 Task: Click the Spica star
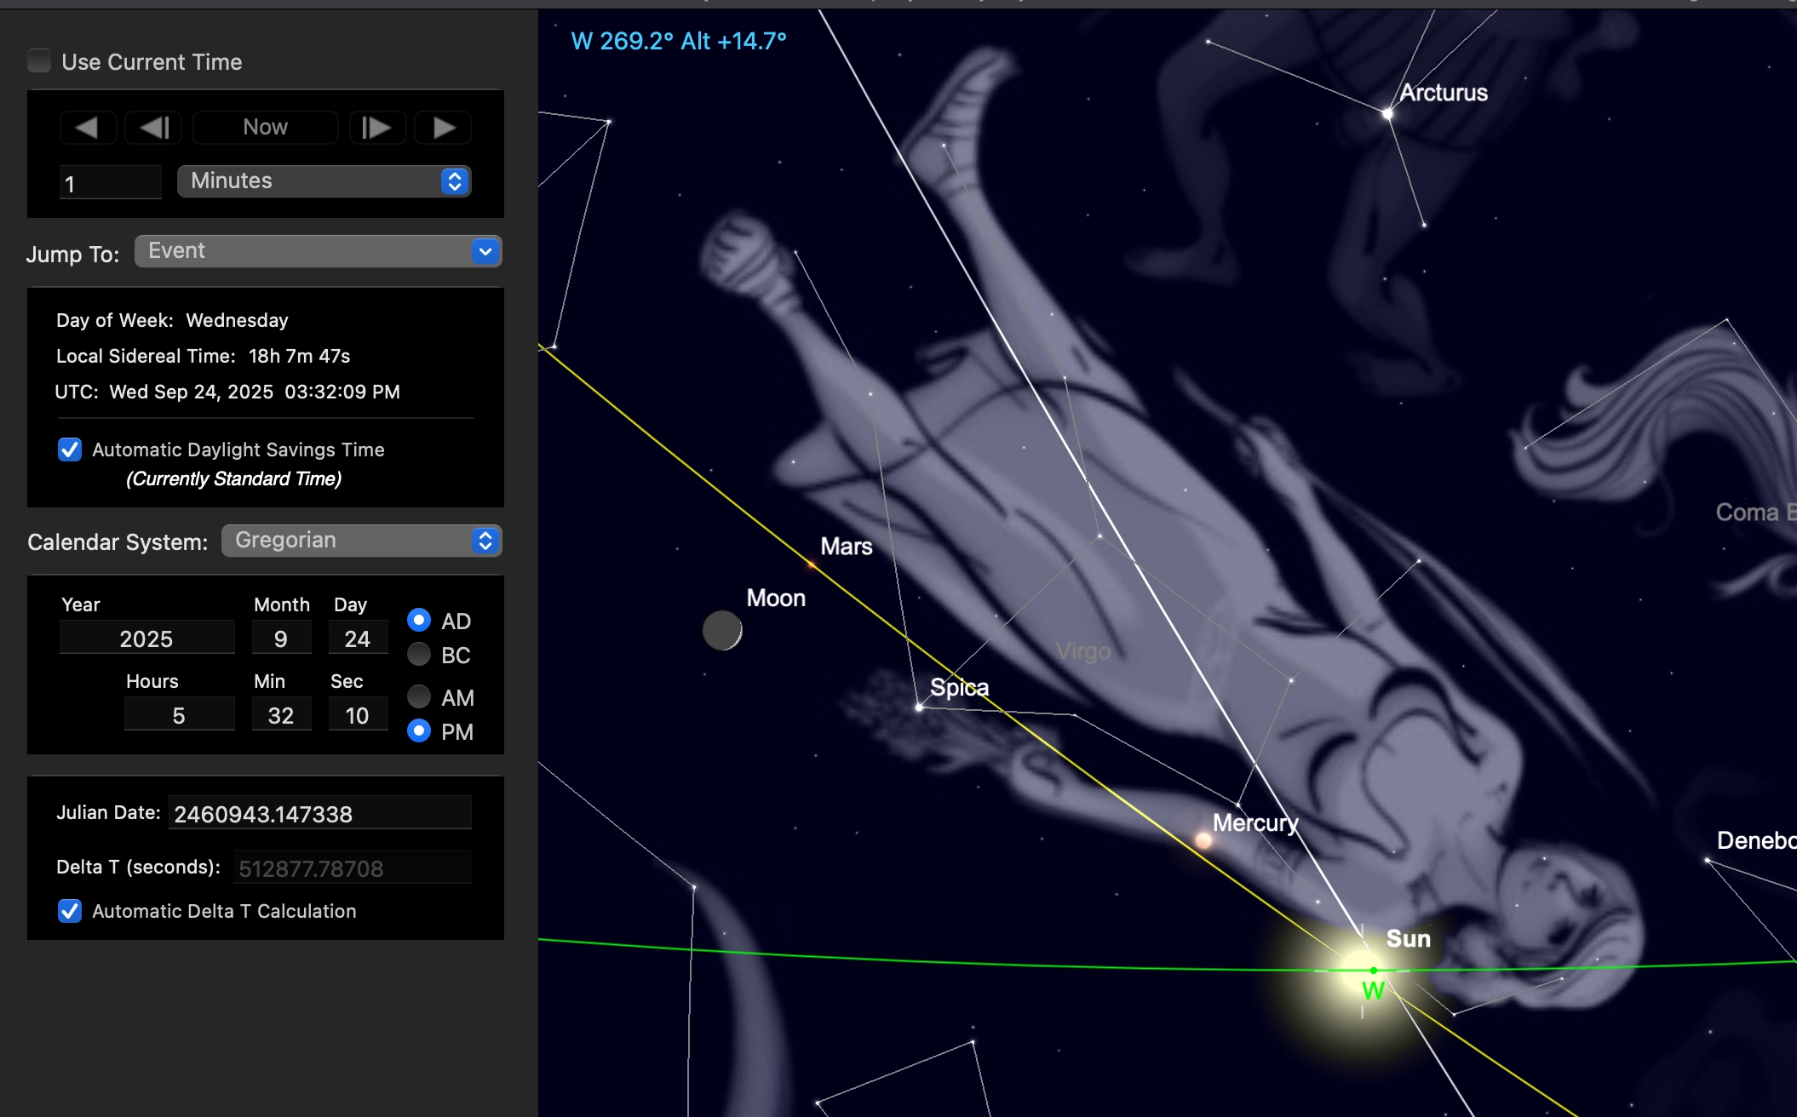pyautogui.click(x=919, y=707)
